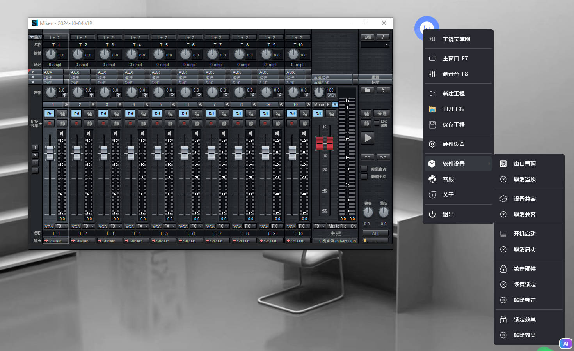Open 主窗口 F7 from the menu
Viewport: 574px width, 351px height.
pyautogui.click(x=458, y=58)
